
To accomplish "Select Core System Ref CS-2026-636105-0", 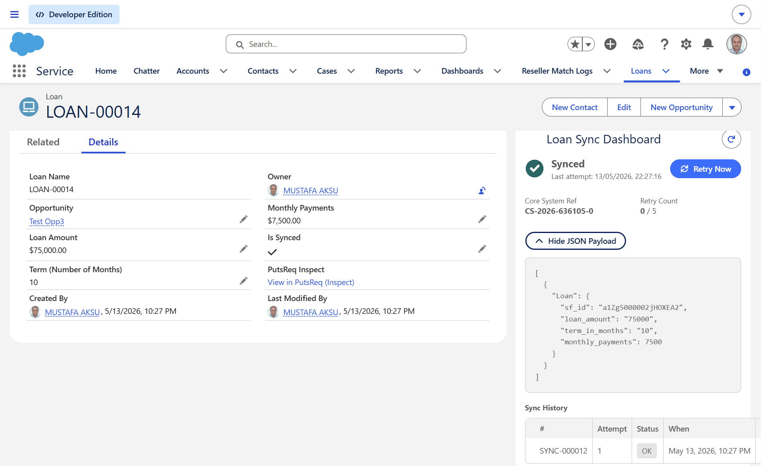I will [559, 211].
